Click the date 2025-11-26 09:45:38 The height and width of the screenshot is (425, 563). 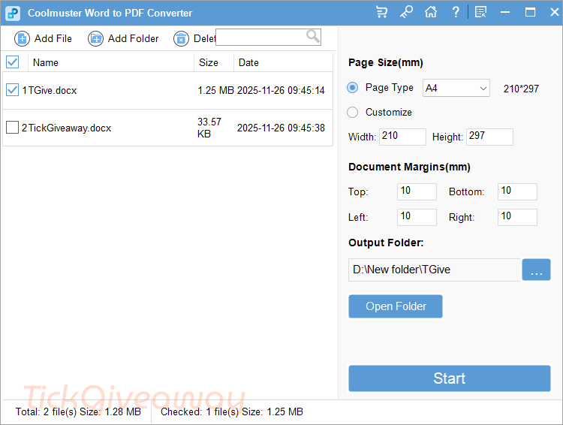(281, 128)
